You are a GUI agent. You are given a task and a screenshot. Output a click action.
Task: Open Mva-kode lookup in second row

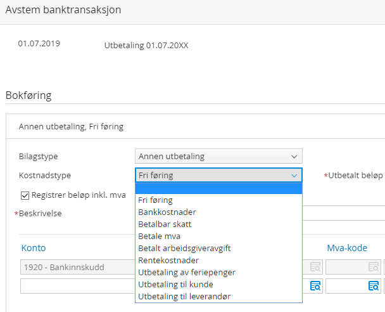[374, 286]
